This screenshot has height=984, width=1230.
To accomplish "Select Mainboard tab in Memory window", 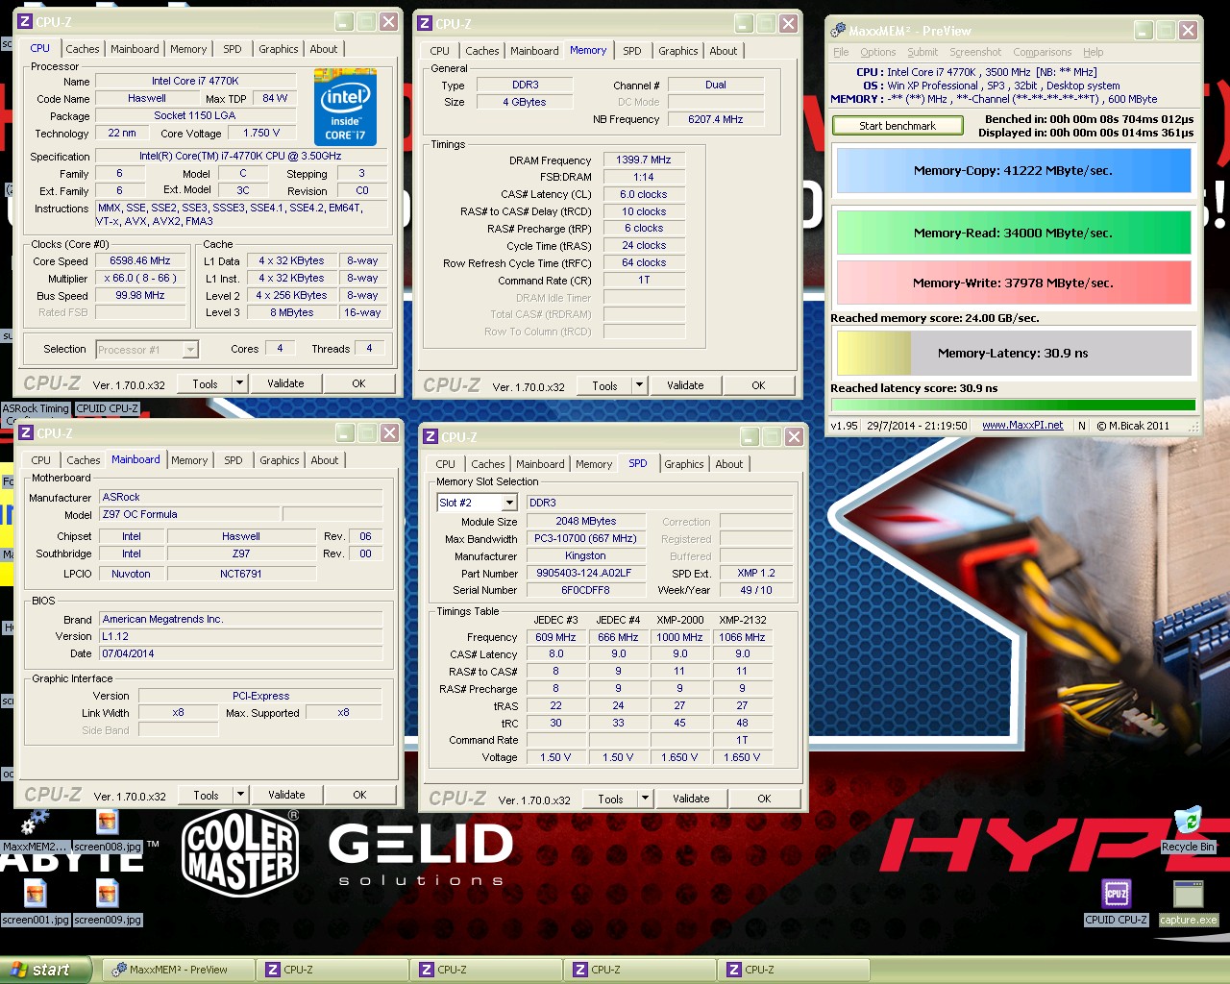I will click(534, 51).
